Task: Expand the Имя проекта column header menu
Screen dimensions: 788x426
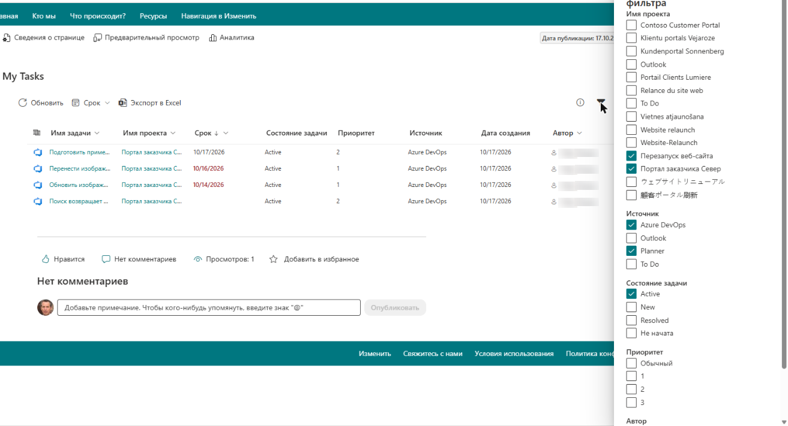Action: 173,133
